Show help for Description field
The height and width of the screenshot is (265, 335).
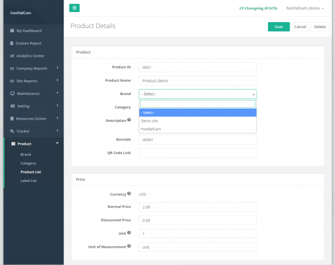click(x=129, y=120)
